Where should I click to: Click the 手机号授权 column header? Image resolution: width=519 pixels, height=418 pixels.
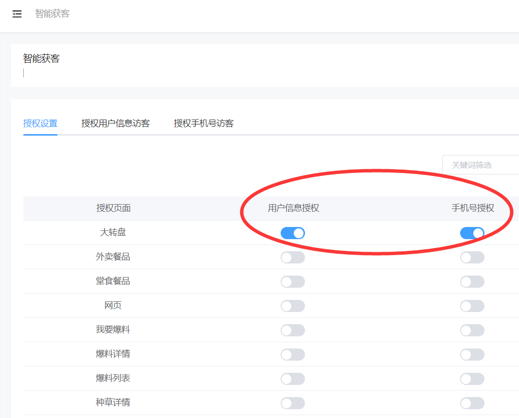coord(473,208)
